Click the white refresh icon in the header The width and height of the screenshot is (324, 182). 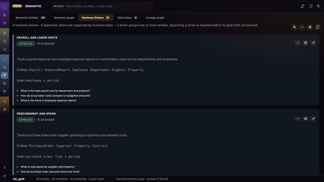(303, 6)
